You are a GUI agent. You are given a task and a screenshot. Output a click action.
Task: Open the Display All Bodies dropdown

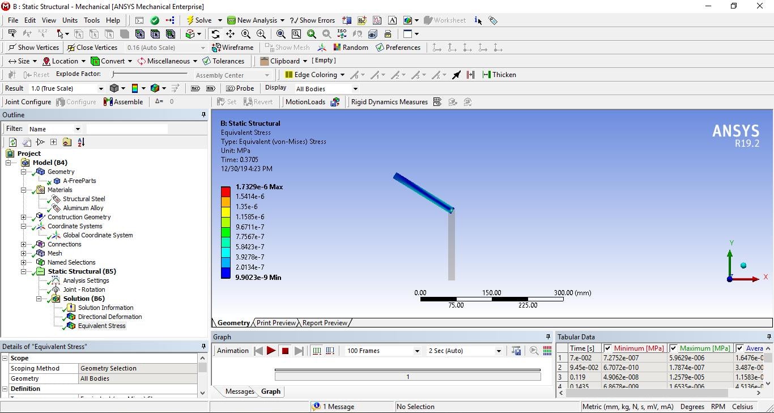coord(355,88)
